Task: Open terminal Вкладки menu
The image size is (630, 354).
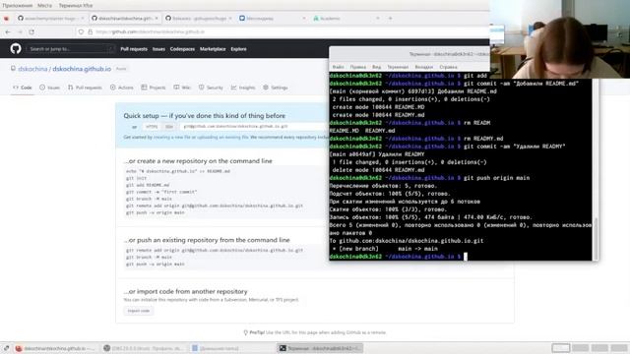Action: click(424, 67)
